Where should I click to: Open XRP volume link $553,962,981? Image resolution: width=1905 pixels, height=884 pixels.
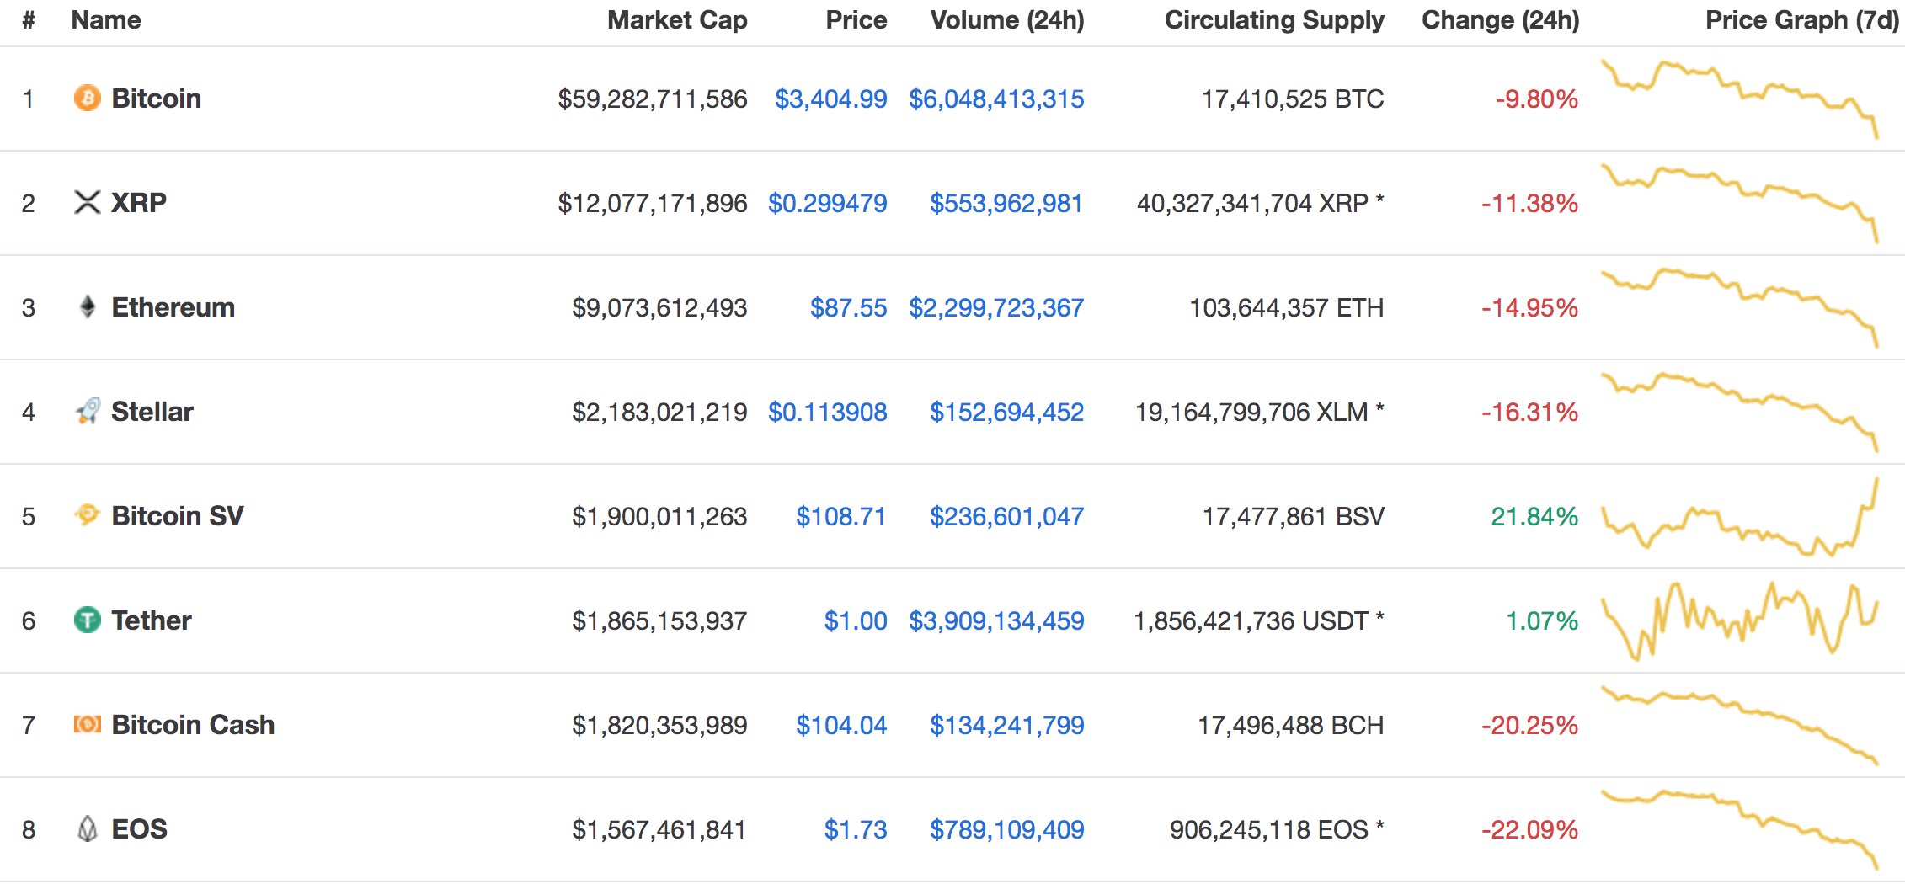[x=1006, y=203]
